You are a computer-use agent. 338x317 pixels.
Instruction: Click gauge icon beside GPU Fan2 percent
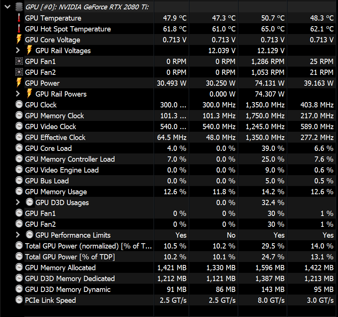[19, 224]
